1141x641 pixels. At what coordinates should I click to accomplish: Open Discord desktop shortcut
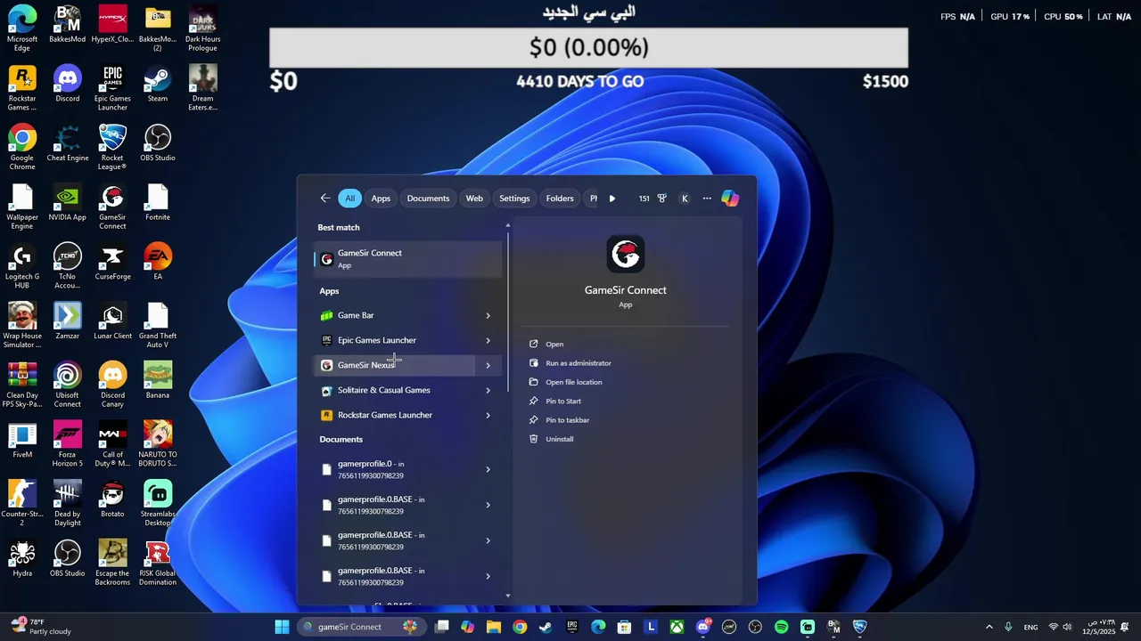(68, 85)
